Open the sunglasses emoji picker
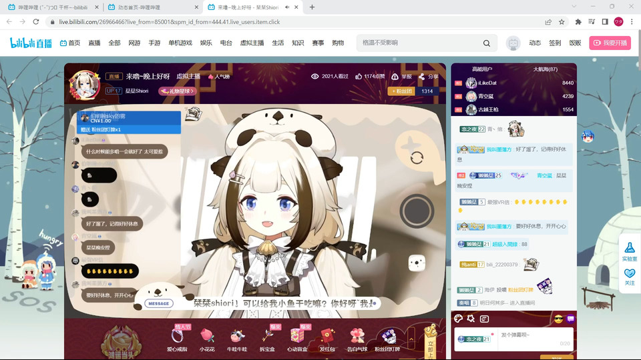This screenshot has height=360, width=641. tap(558, 319)
